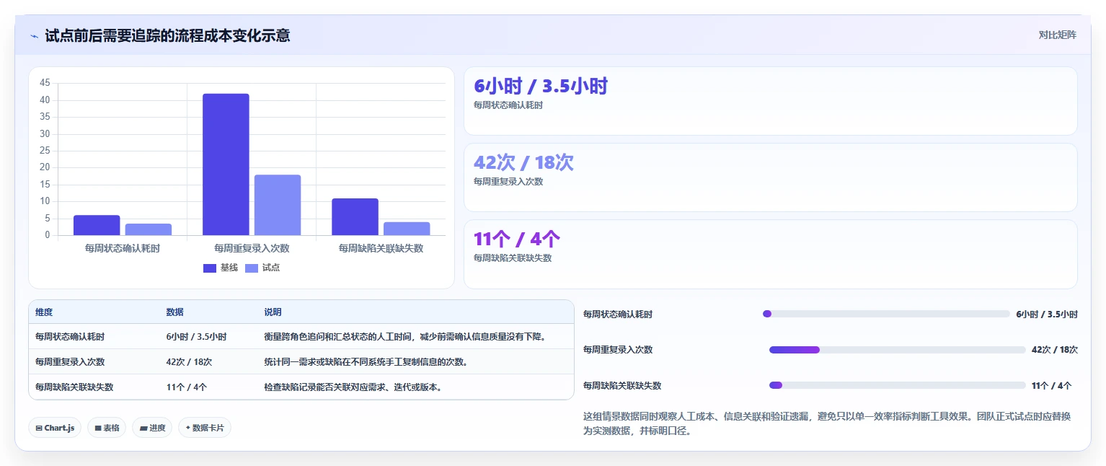Click table cell 6小时 / 3.5小时
This screenshot has height=466, width=1106.
[x=196, y=337]
